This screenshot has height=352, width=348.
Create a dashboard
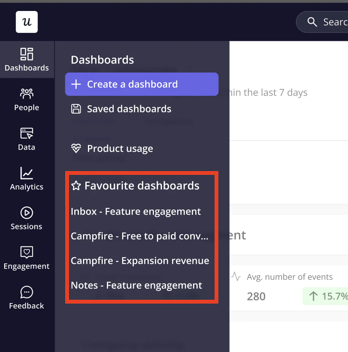click(142, 84)
